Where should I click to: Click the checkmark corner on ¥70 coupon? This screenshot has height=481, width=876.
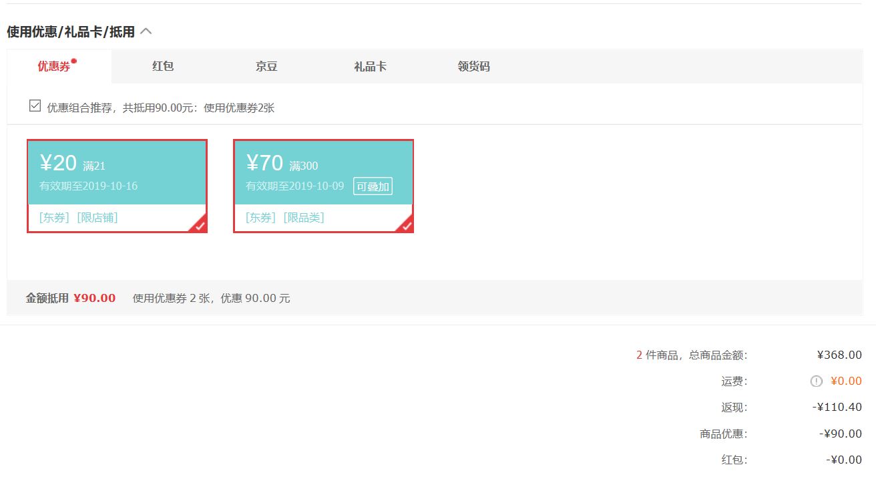(405, 224)
